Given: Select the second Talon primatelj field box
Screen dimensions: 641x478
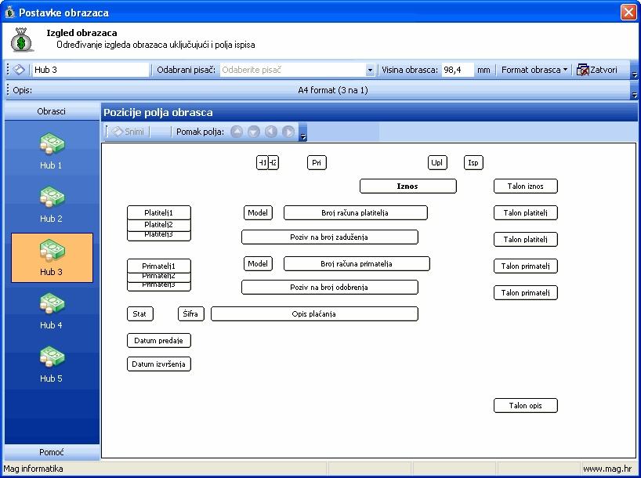Looking at the screenshot, I should tap(526, 293).
